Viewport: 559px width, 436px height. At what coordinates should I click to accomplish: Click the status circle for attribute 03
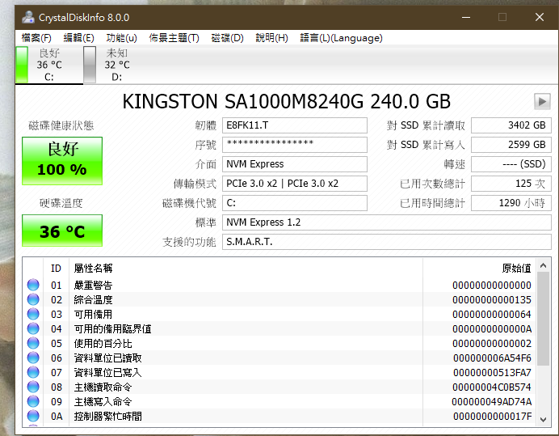[33, 314]
